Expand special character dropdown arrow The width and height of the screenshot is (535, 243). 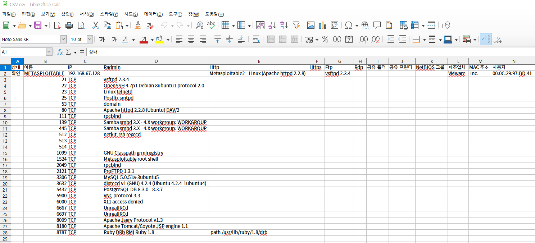pyautogui.click(x=357, y=26)
